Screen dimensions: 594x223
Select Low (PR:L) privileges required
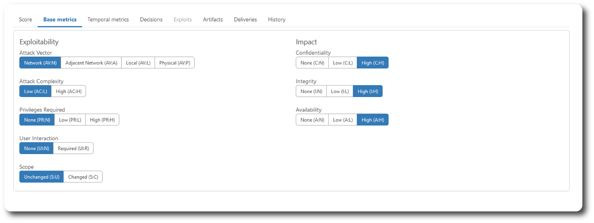(70, 120)
